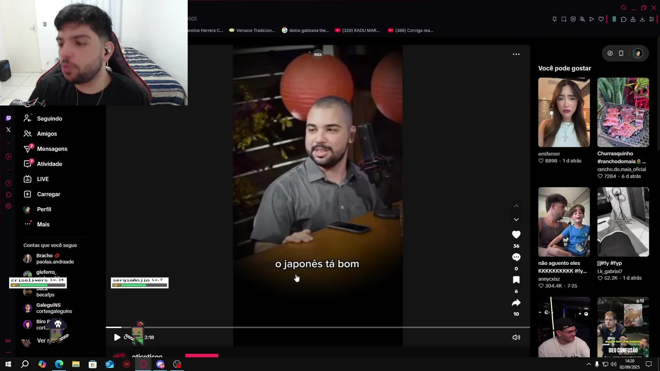Viewport: 660px width, 371px height.
Task: Click the snapshot capture icon
Action: click(x=564, y=19)
